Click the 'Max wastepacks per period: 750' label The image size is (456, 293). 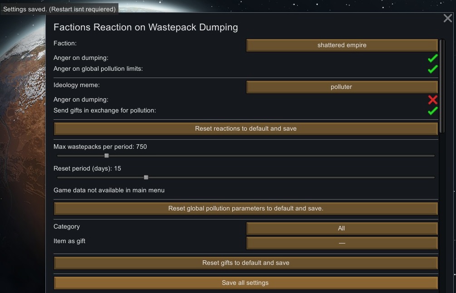coord(100,147)
